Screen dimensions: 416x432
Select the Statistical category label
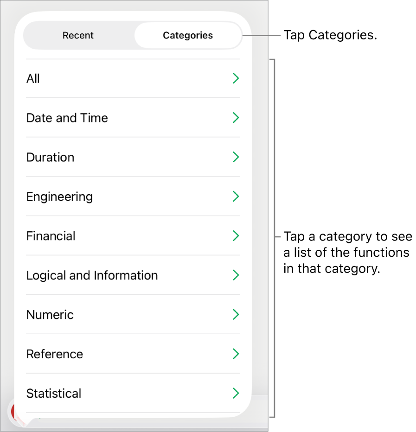[54, 393]
